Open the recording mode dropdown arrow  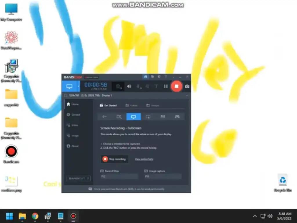[78, 87]
